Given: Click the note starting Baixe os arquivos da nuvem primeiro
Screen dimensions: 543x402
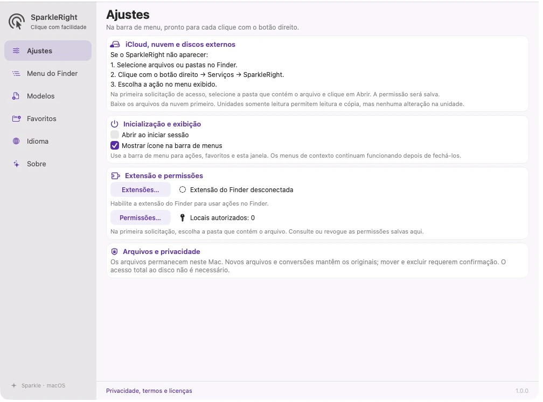Looking at the screenshot, I should [287, 104].
